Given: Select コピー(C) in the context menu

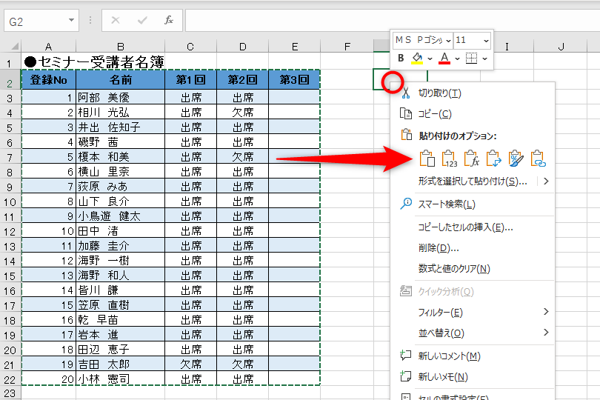Looking at the screenshot, I should tap(434, 113).
